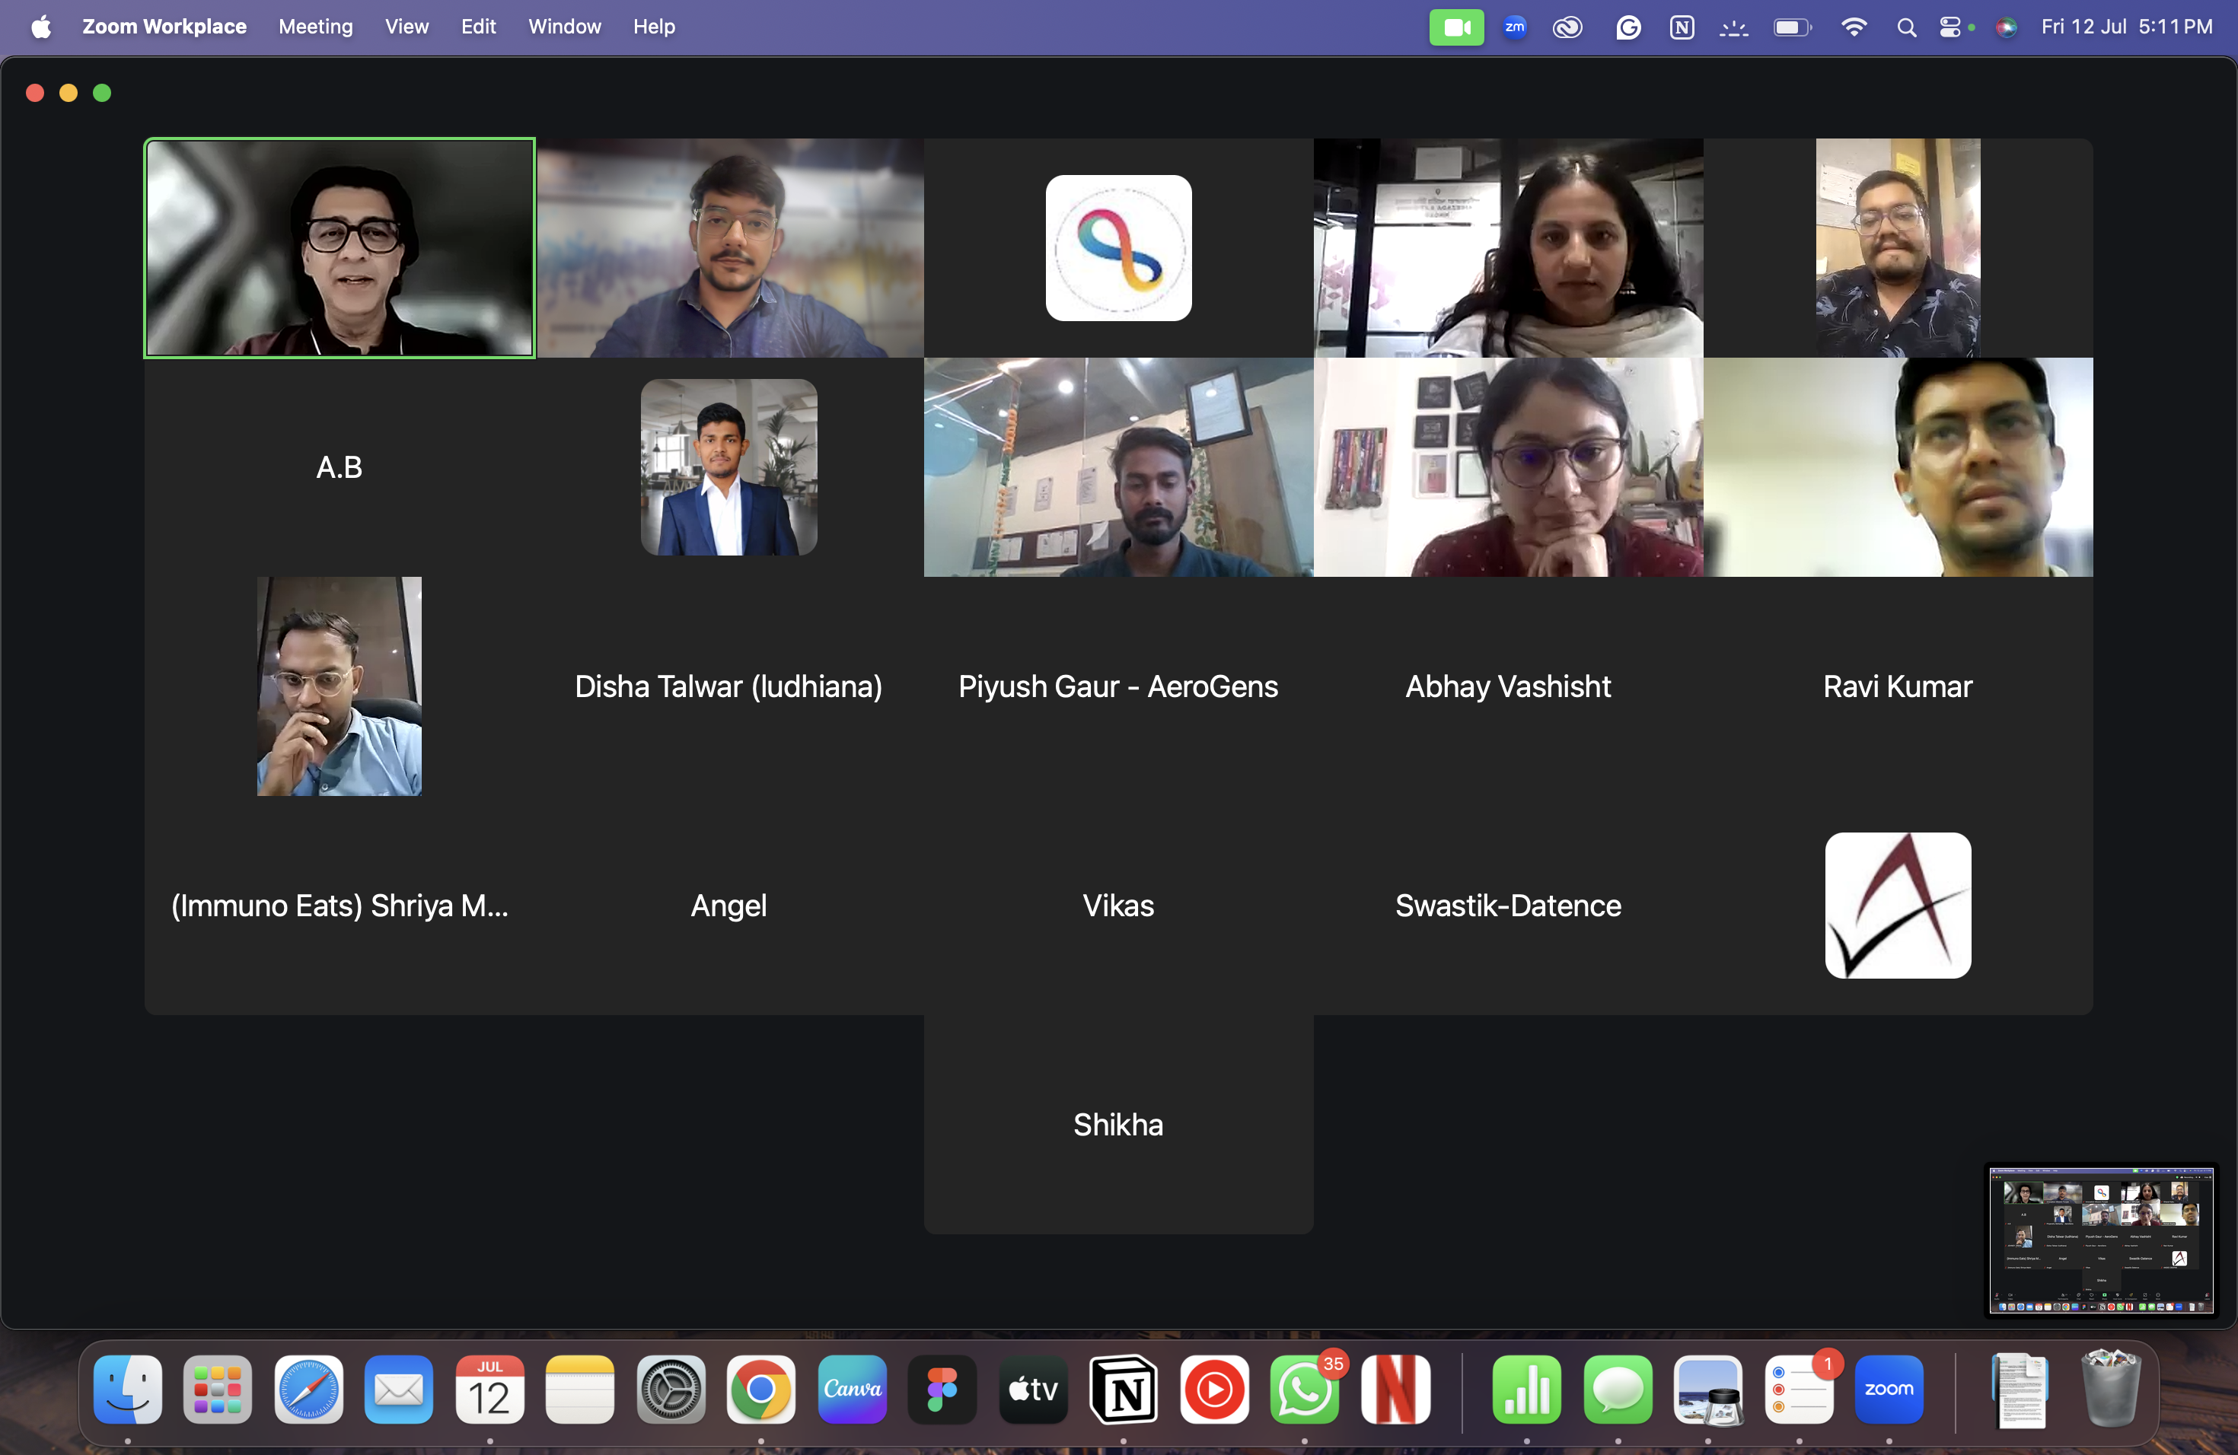Open the Meeting menu
Screen dimensions: 2238x1455
(x=315, y=27)
